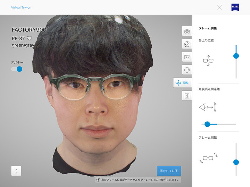This screenshot has height=187, width=250.
Task: Click the 3D avatar's glasses
Action: pyautogui.click(x=95, y=87)
